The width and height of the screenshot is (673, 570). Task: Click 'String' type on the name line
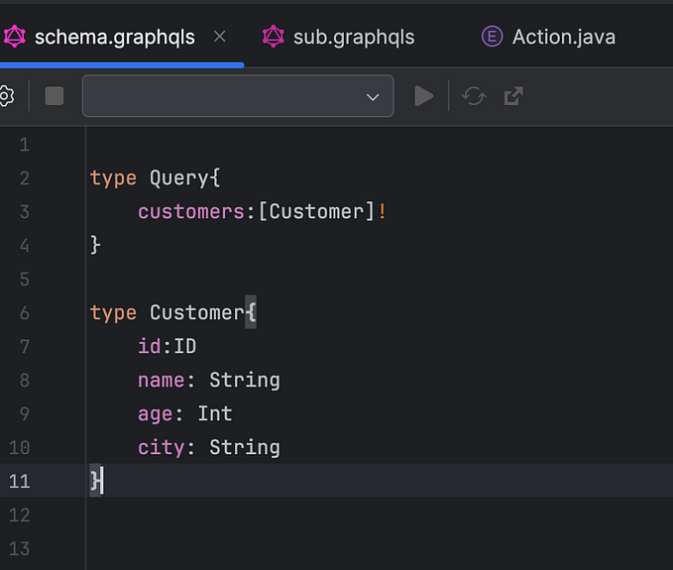(245, 381)
